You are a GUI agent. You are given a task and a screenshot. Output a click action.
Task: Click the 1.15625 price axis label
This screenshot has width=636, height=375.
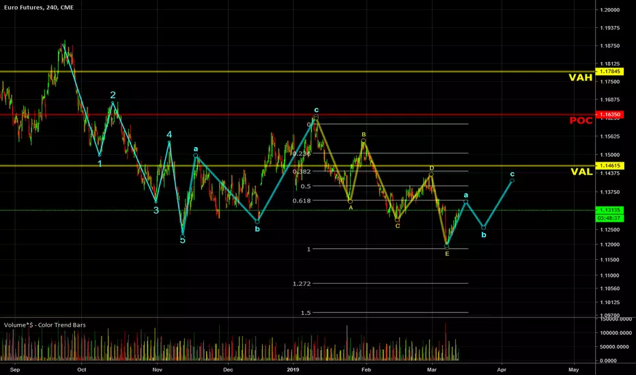click(x=609, y=136)
